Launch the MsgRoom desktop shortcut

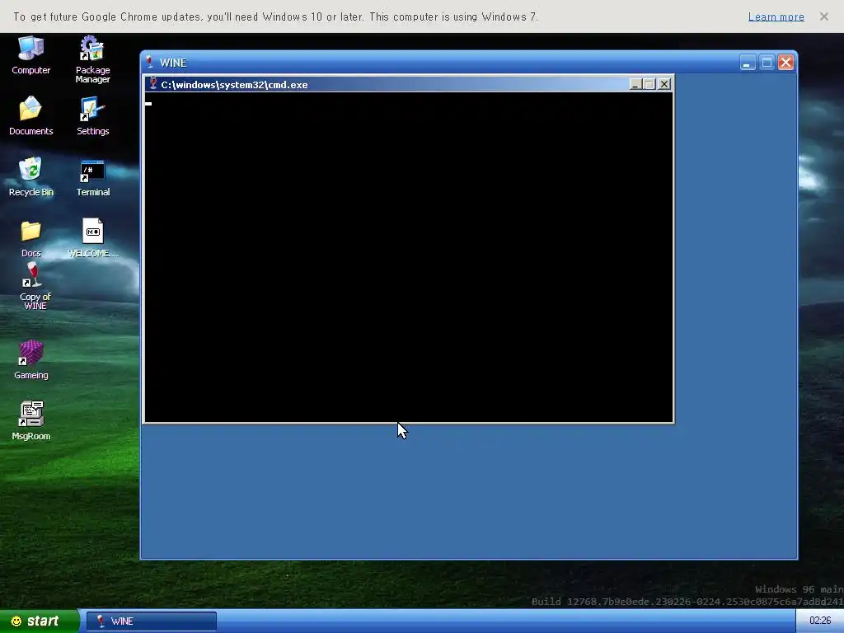[x=30, y=420]
